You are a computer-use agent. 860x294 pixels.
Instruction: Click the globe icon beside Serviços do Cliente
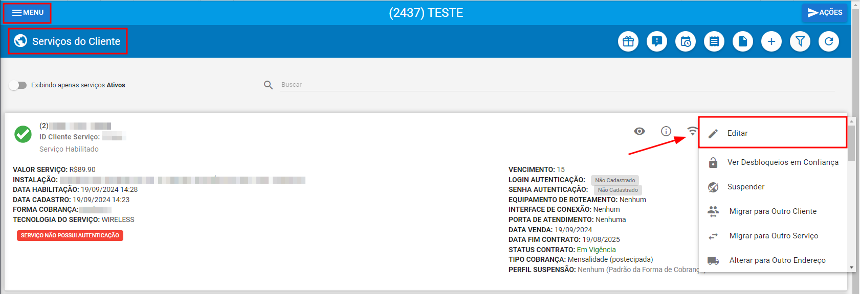(20, 41)
